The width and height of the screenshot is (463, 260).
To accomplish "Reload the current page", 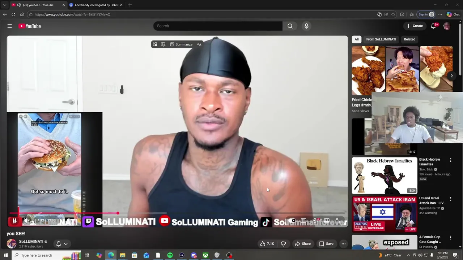I will point(13,14).
